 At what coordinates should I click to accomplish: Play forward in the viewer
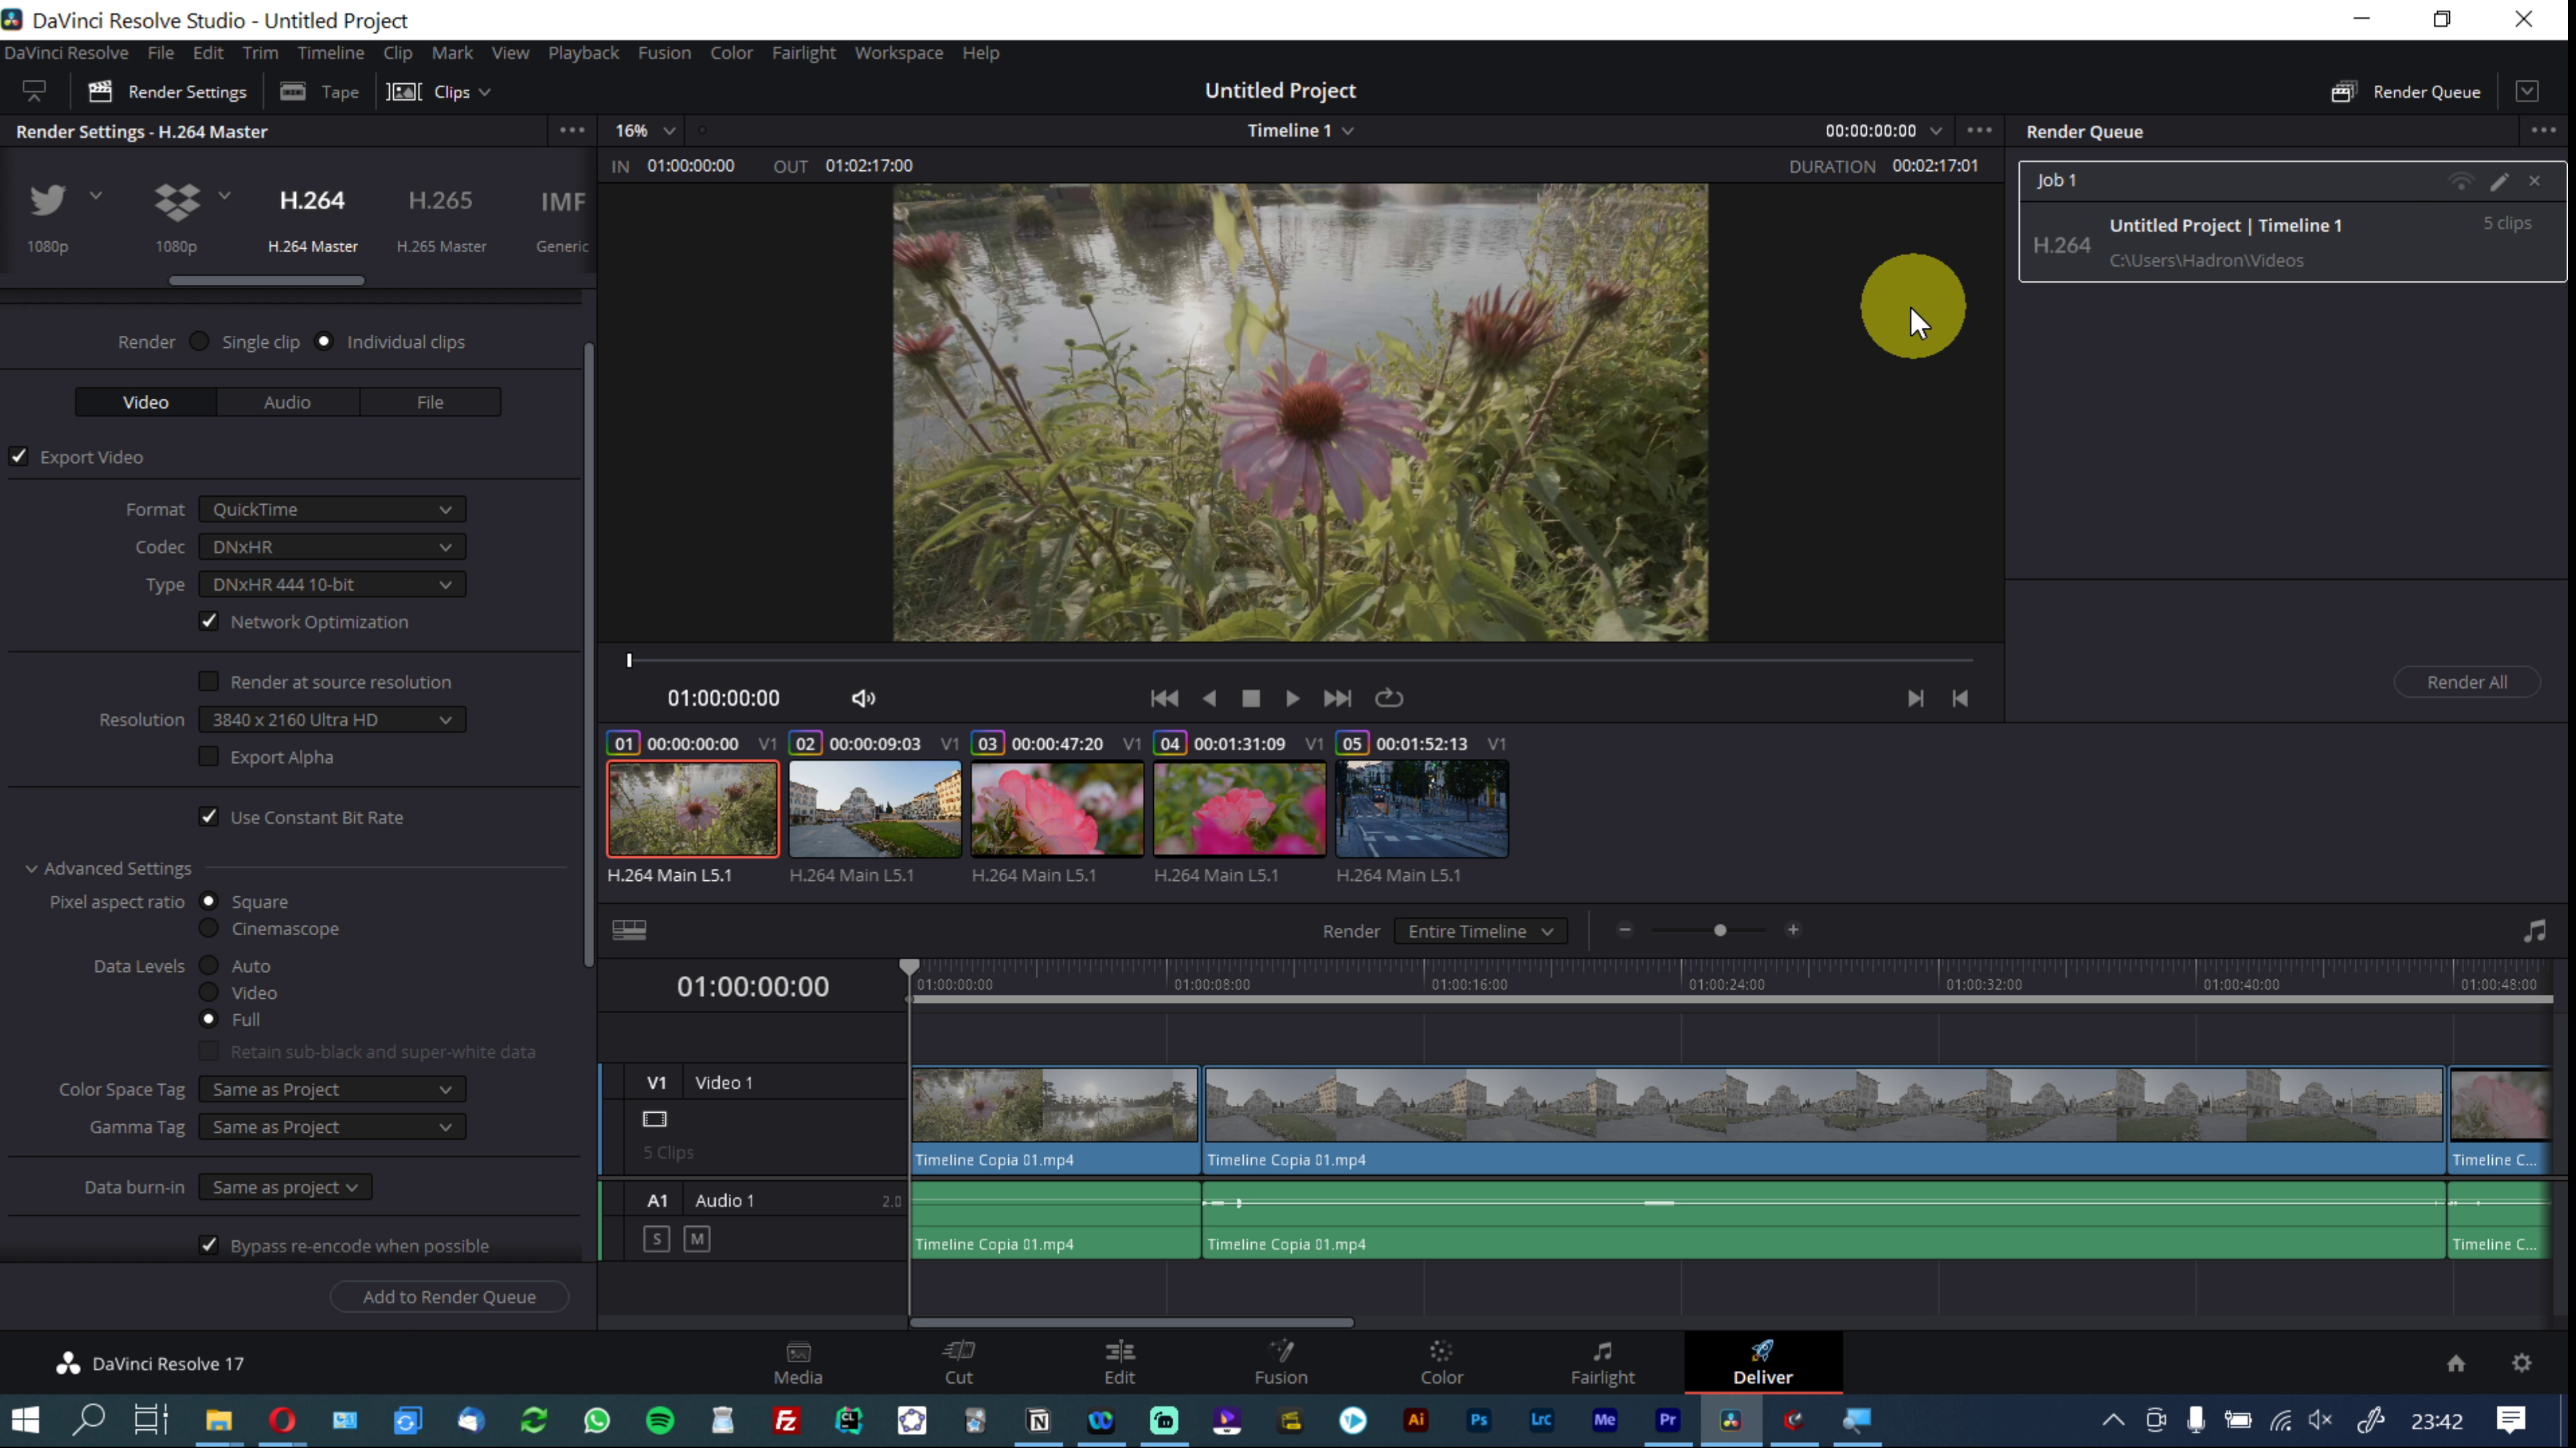[x=1292, y=699]
